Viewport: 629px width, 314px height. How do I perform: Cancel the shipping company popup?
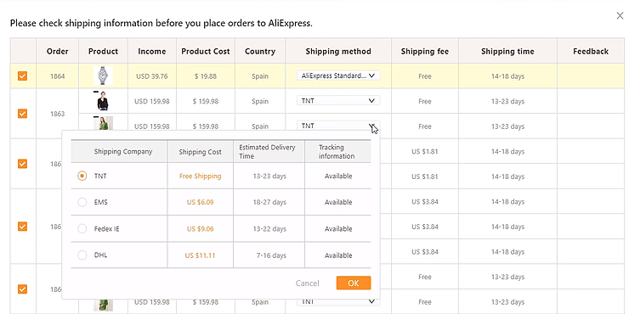pos(308,283)
